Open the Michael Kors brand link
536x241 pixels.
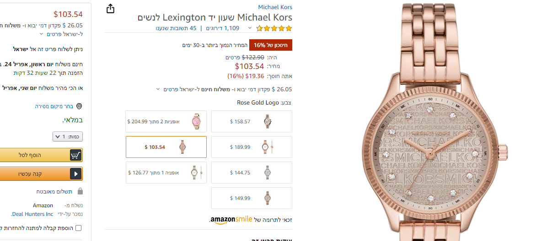click(x=275, y=7)
